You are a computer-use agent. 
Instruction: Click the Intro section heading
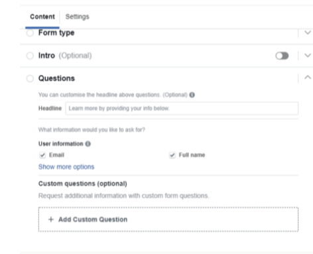[x=46, y=56]
